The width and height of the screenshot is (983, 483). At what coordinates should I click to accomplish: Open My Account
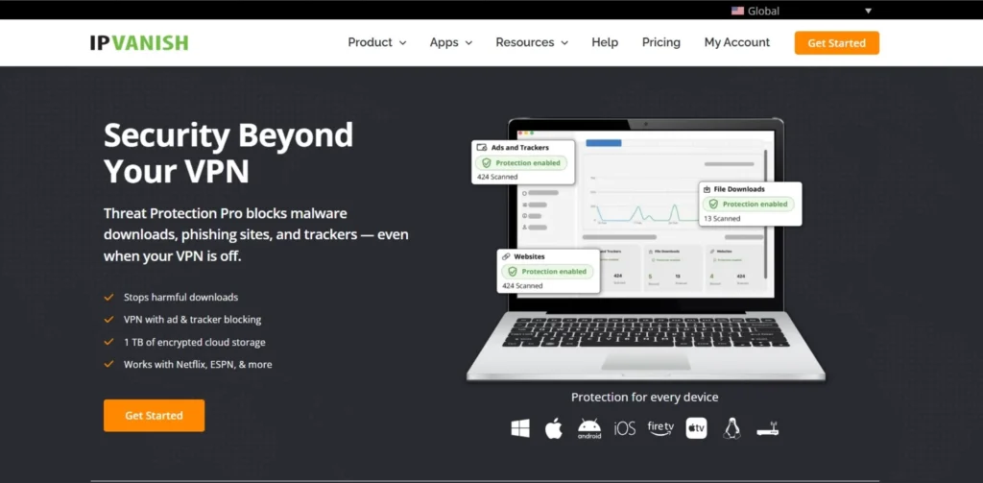[737, 42]
